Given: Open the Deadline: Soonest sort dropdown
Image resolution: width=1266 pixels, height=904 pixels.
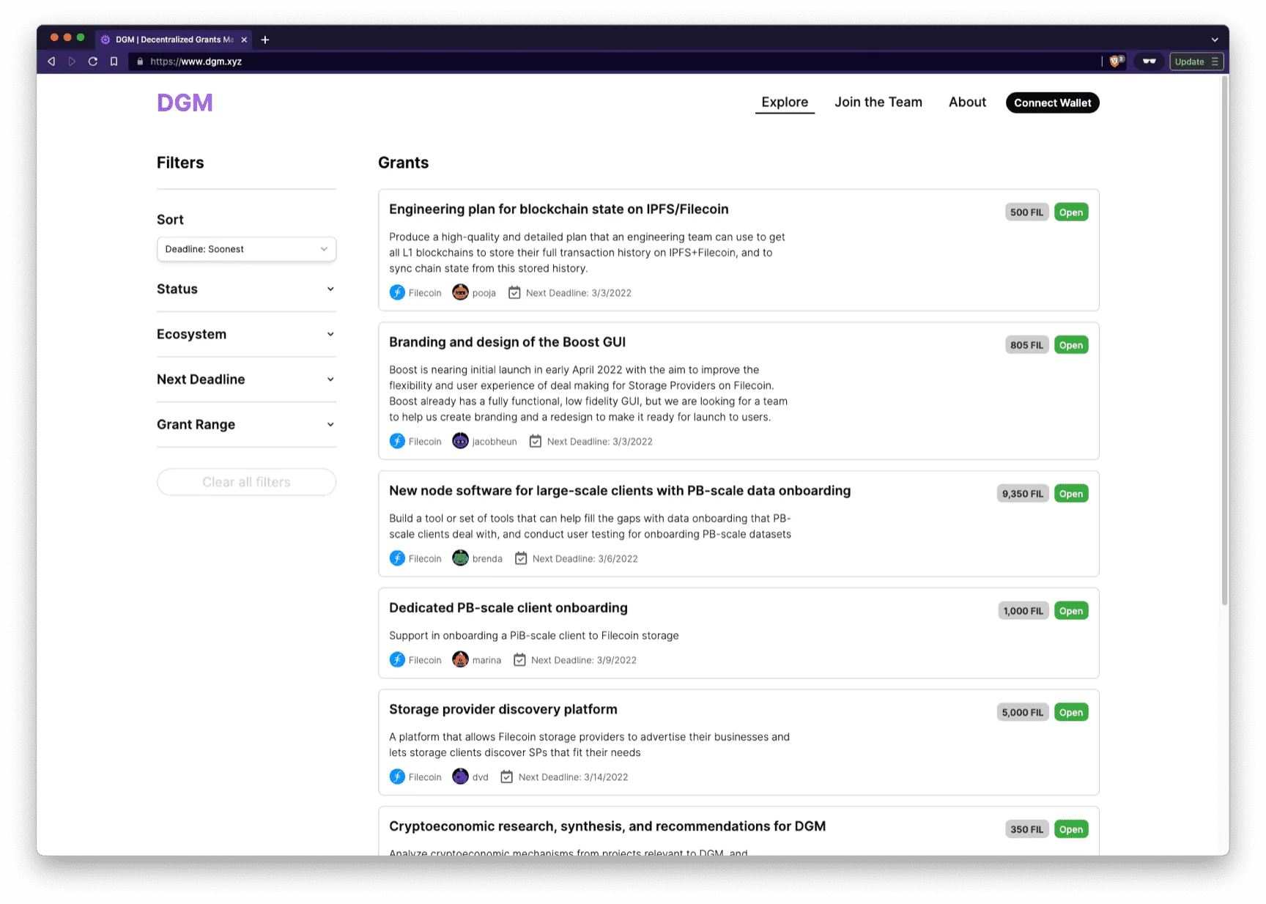Looking at the screenshot, I should (246, 249).
